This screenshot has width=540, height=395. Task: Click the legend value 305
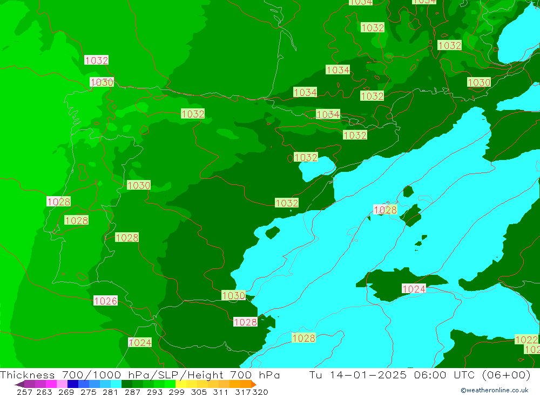pos(198,392)
